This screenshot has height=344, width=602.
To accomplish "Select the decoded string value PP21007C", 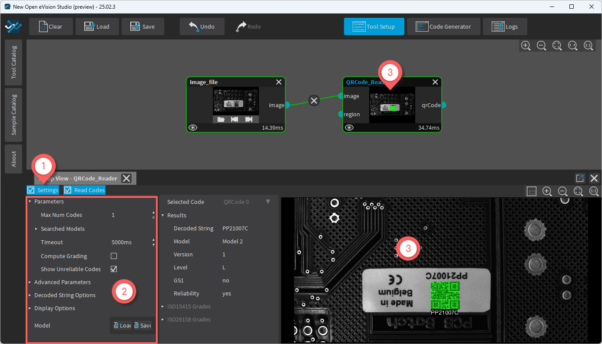I will (x=235, y=228).
